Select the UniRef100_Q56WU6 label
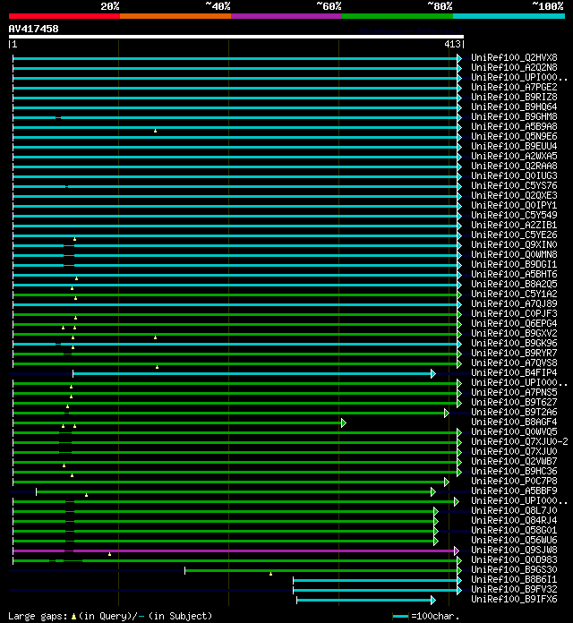Image resolution: width=573 pixels, height=623 pixels. 514,540
